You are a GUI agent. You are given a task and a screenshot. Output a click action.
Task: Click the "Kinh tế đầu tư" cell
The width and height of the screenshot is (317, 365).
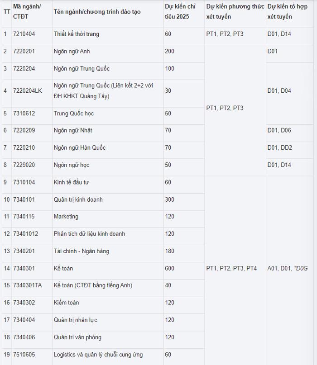pos(71,182)
